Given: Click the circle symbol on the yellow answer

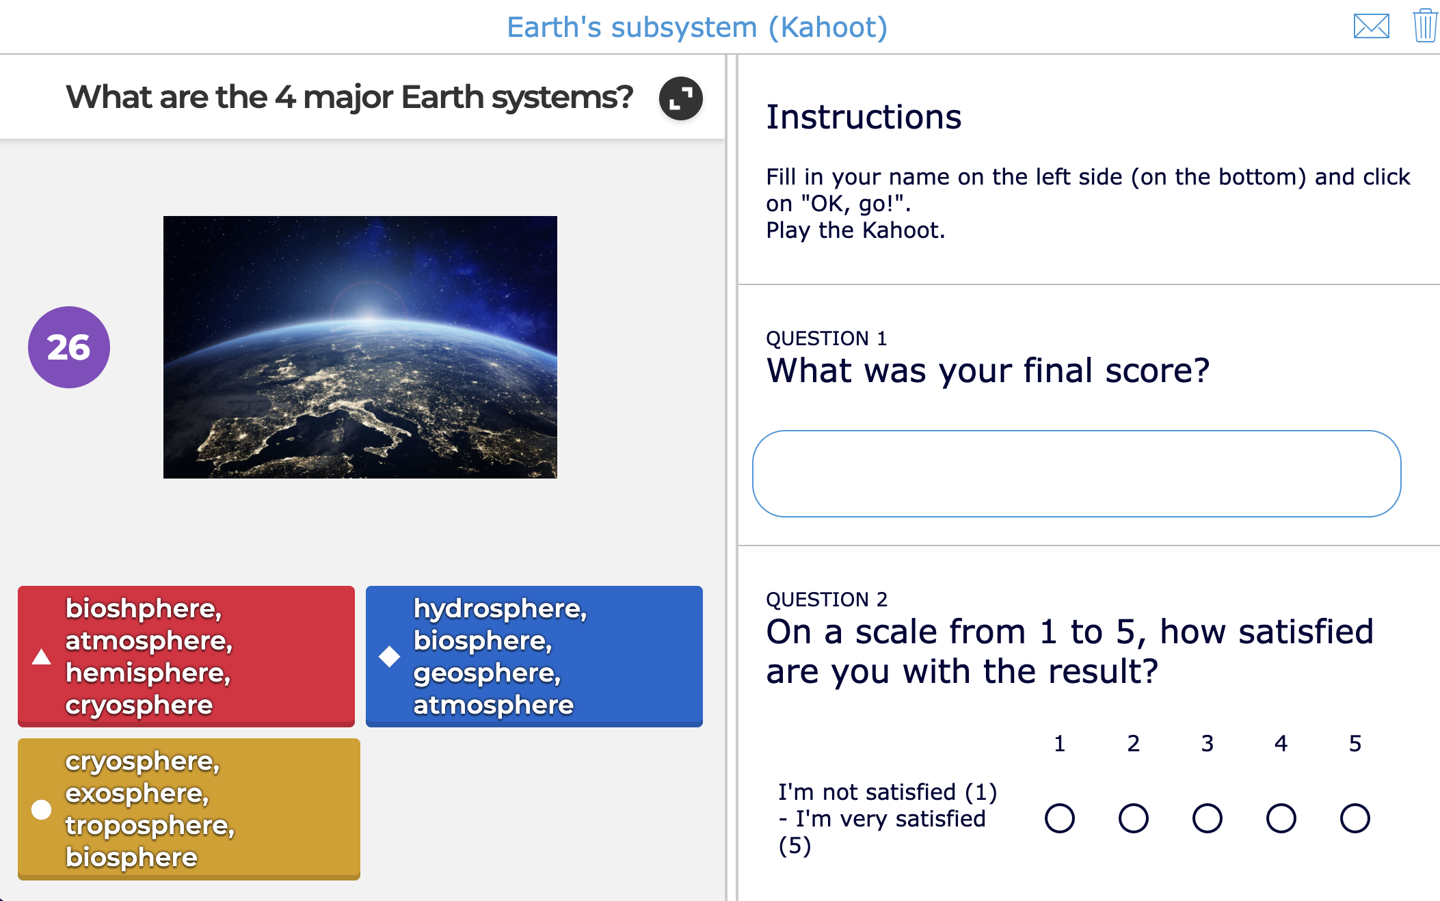Looking at the screenshot, I should (42, 809).
